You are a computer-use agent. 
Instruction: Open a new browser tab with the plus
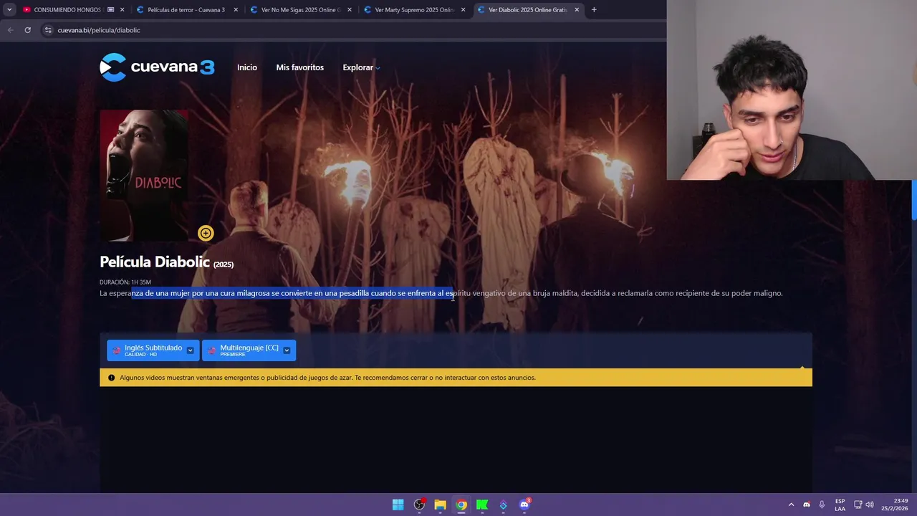tap(594, 10)
